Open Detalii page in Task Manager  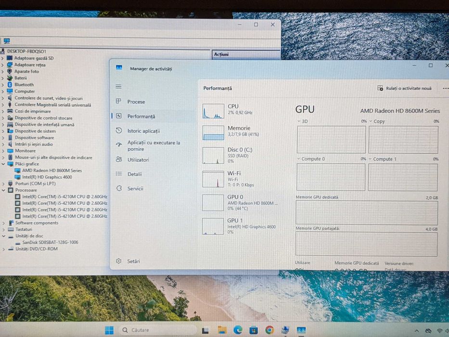(x=135, y=174)
